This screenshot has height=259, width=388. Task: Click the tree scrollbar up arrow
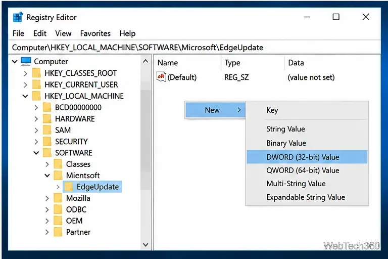coord(145,61)
